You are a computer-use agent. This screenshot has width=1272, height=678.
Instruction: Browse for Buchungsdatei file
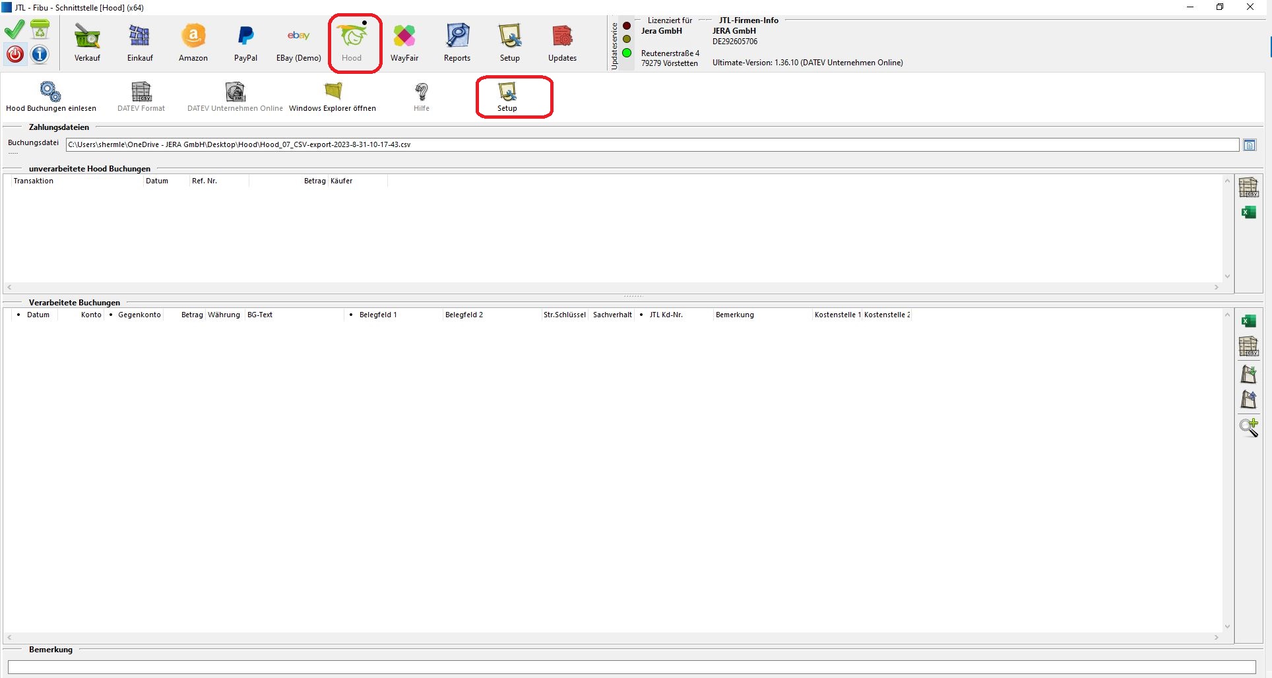1249,145
